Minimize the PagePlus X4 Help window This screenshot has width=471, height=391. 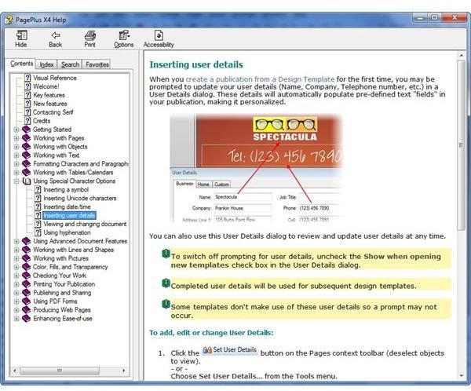(x=421, y=18)
